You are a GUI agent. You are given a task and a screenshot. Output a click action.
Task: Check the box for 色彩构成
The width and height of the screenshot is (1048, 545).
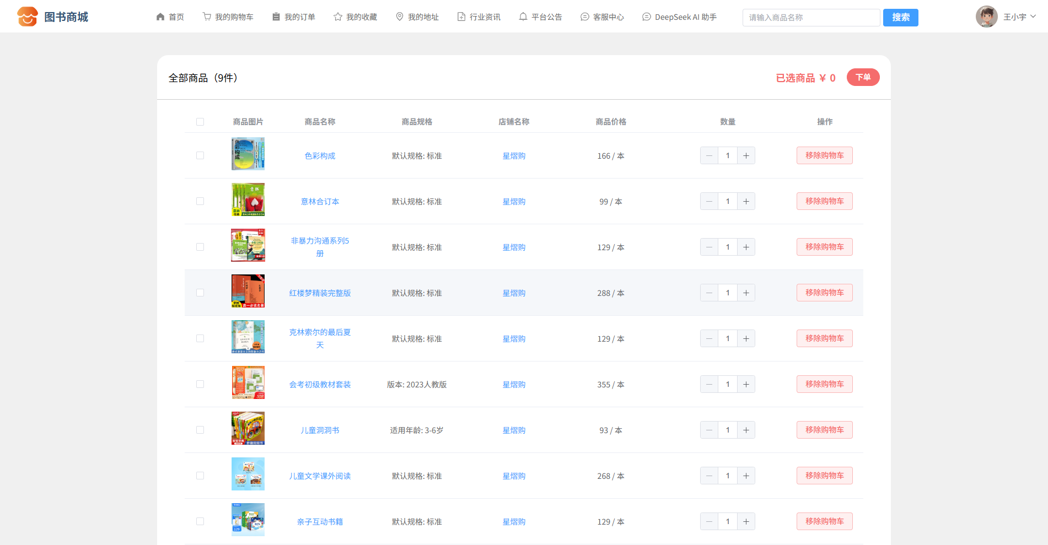pyautogui.click(x=200, y=156)
